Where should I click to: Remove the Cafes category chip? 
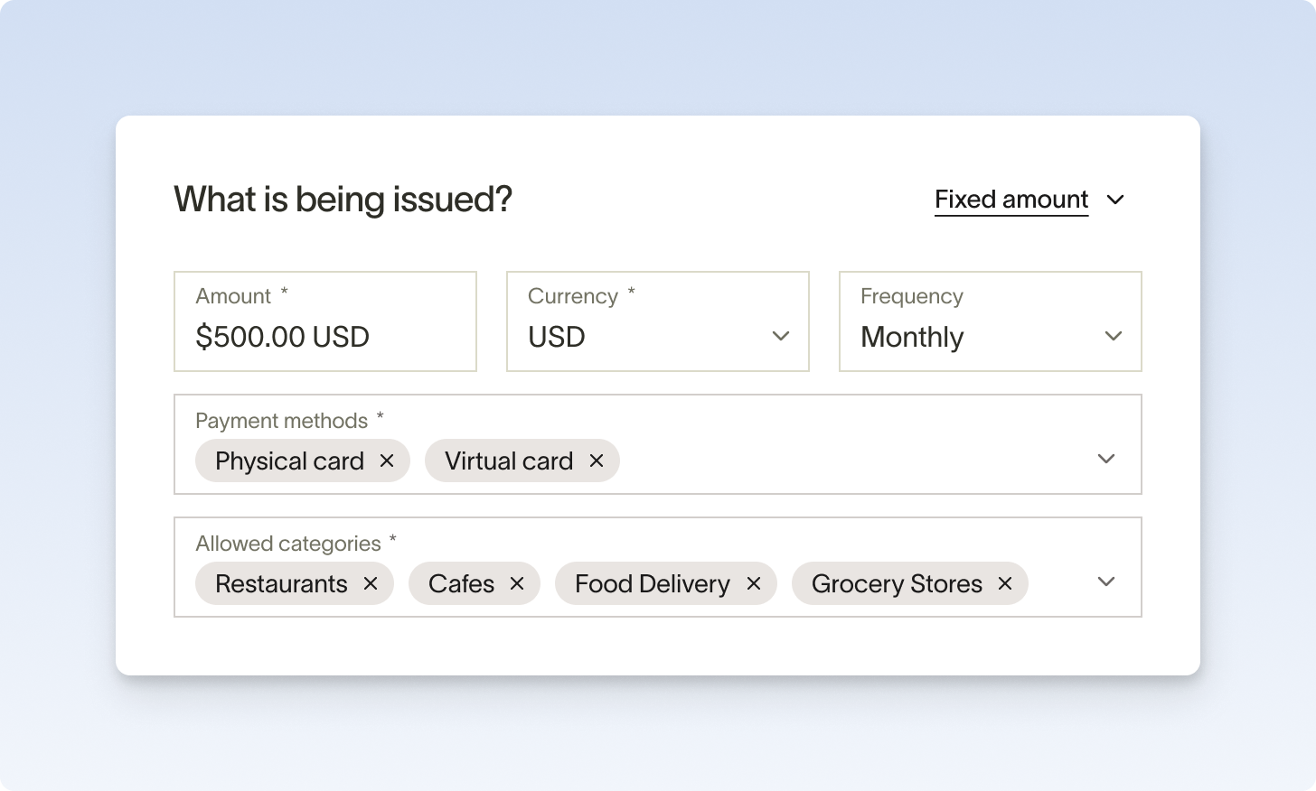(517, 583)
